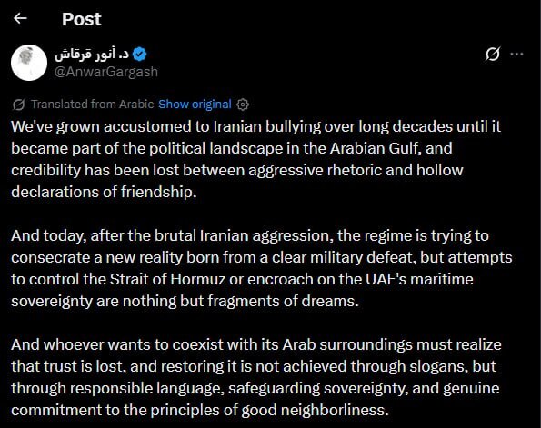Click the 'Translated from Arabic' label
Image resolution: width=541 pixels, height=428 pixels.
click(x=92, y=104)
